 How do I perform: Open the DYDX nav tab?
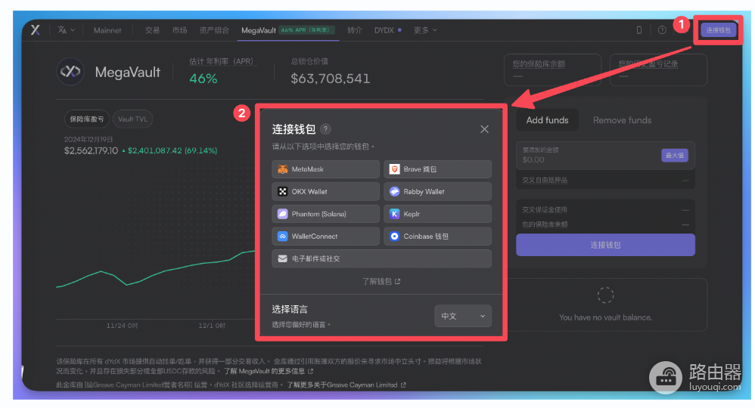[x=387, y=30]
